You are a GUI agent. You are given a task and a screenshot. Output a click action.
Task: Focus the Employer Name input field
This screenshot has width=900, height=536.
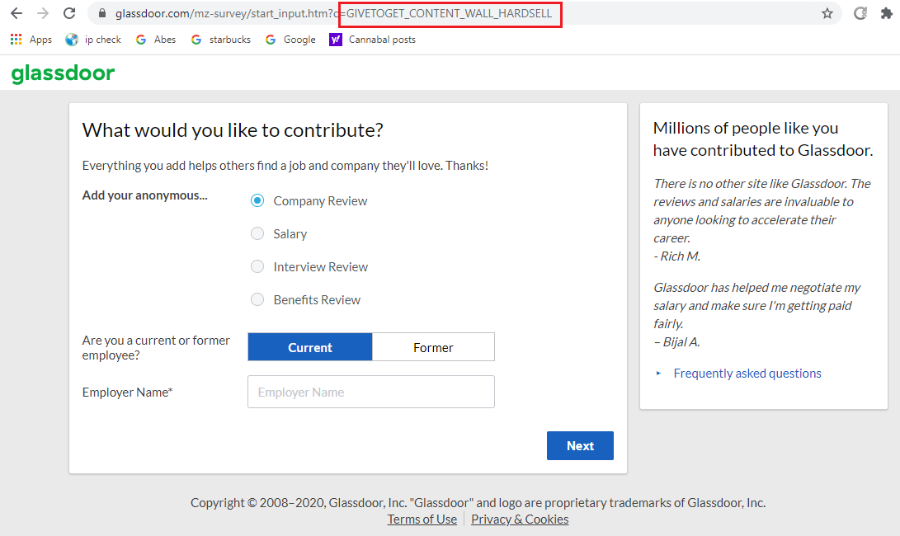pyautogui.click(x=370, y=392)
